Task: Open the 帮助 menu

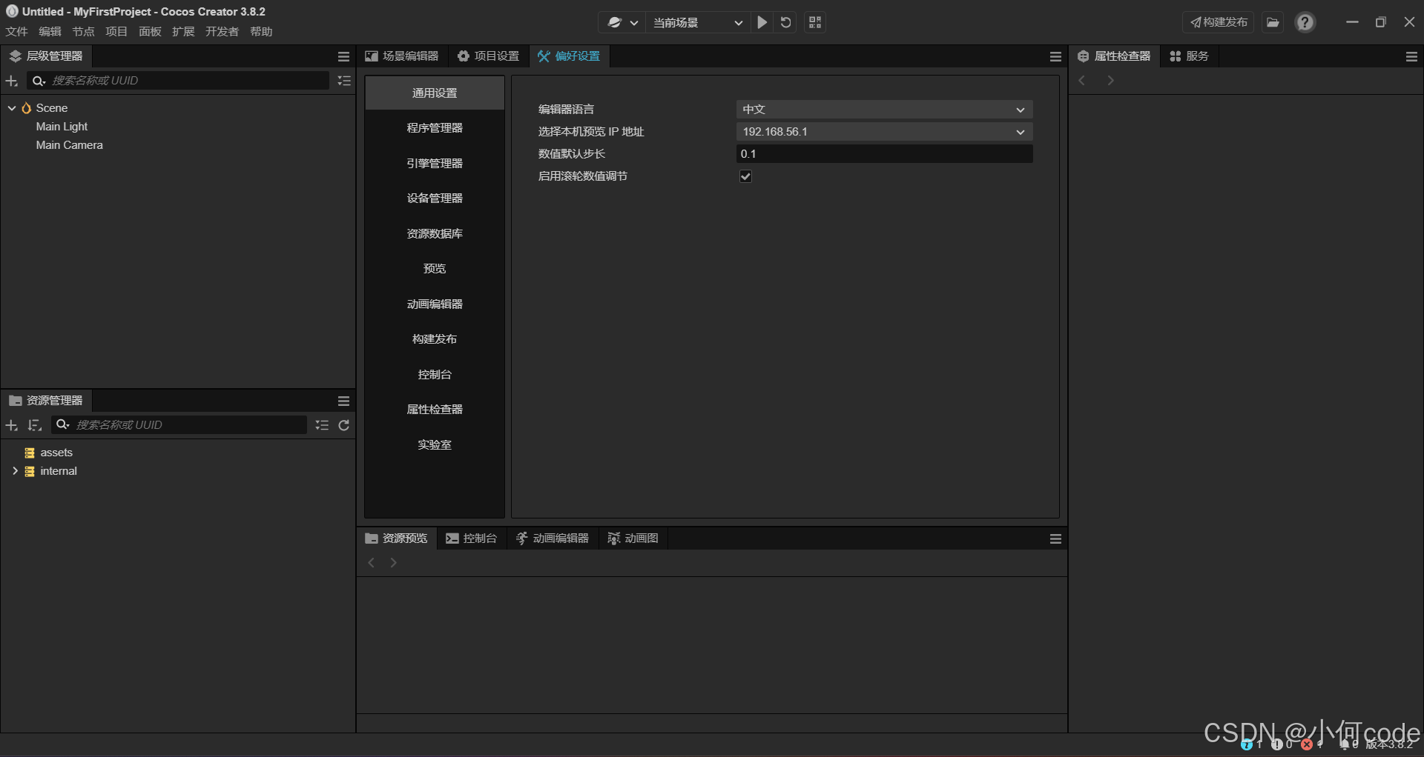Action: point(261,32)
